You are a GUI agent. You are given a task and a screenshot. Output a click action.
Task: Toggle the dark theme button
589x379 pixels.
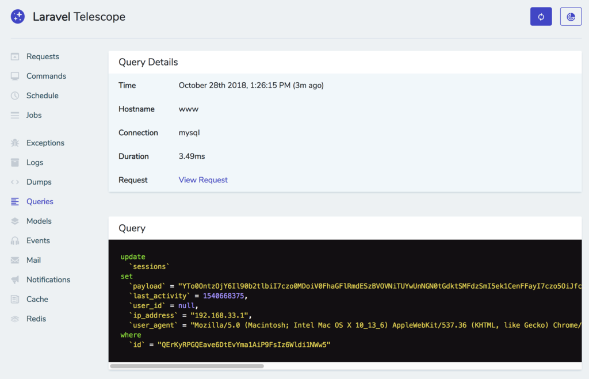(x=571, y=16)
